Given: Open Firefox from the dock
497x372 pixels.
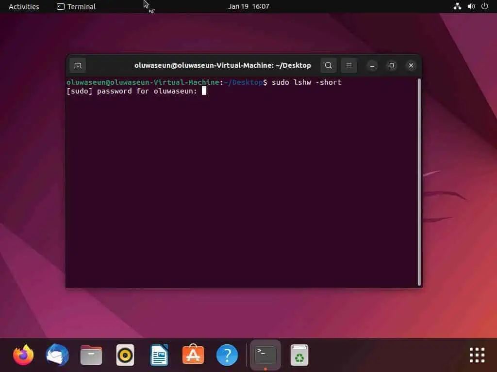Looking at the screenshot, I should [23, 355].
